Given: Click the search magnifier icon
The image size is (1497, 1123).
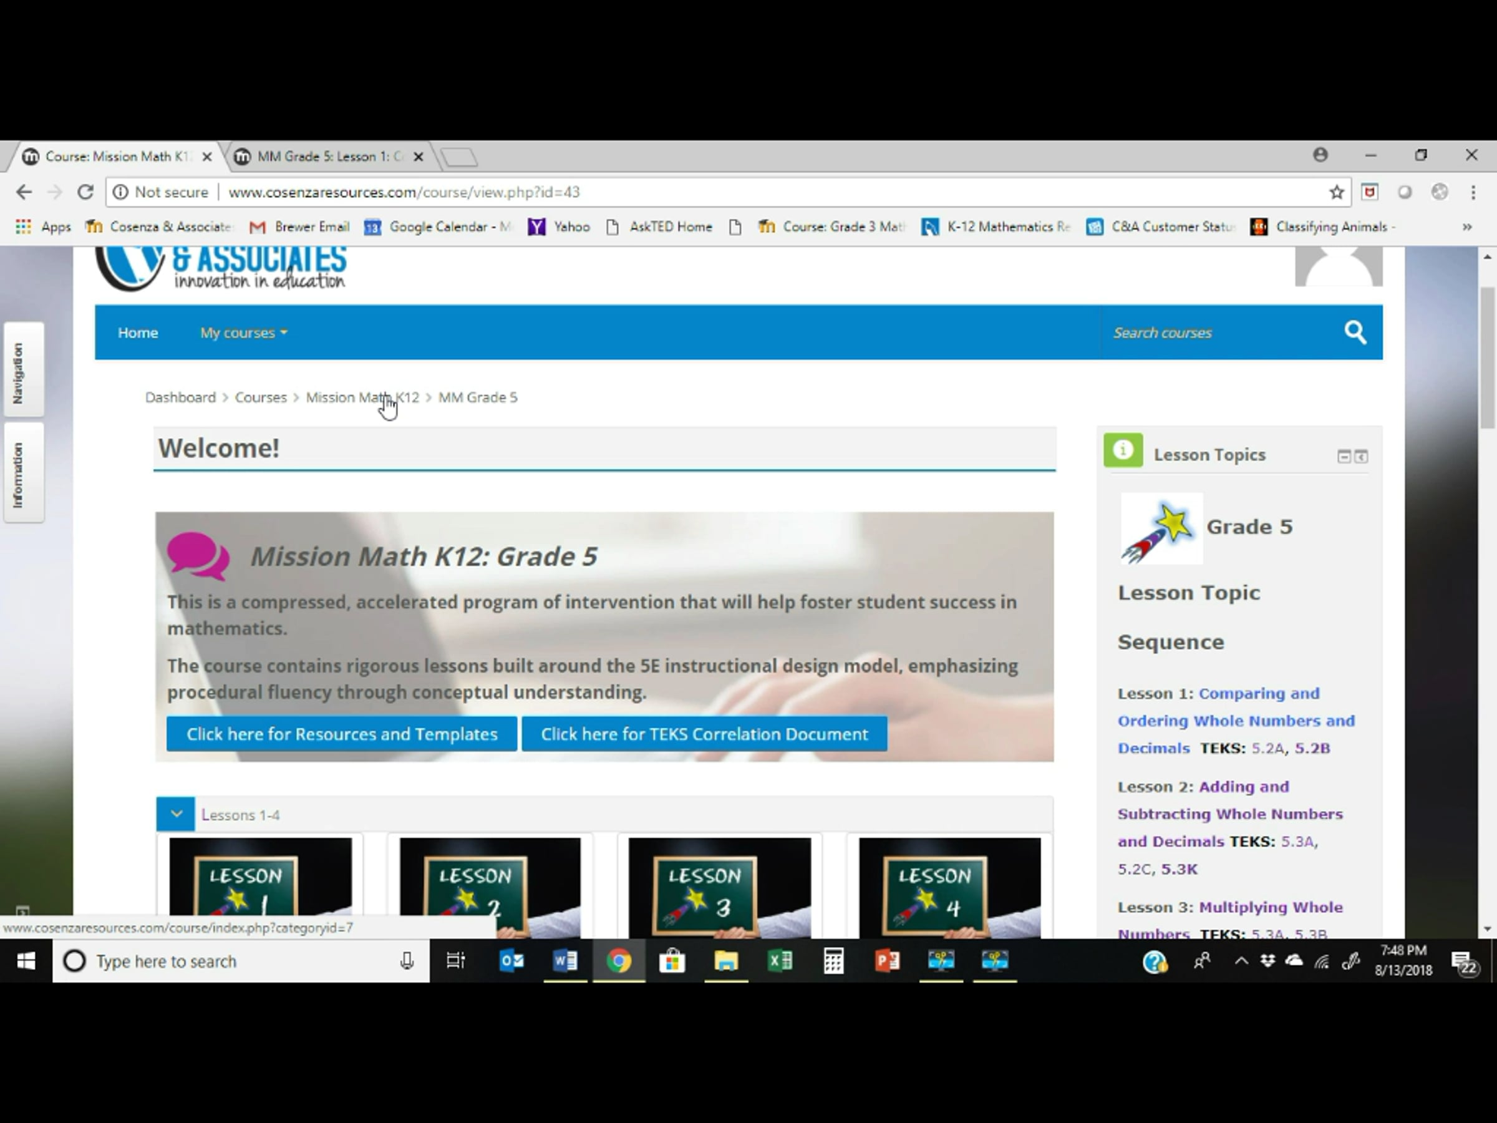Looking at the screenshot, I should click(1355, 333).
